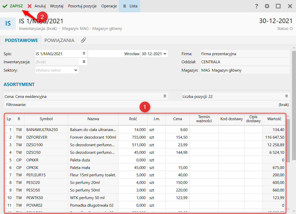Open the Lista view button

[x=130, y=6]
